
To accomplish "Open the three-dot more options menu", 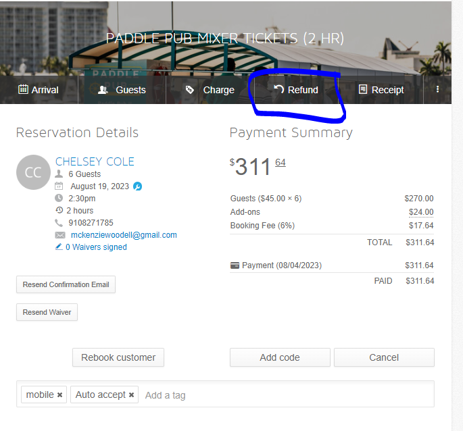I will (x=437, y=89).
